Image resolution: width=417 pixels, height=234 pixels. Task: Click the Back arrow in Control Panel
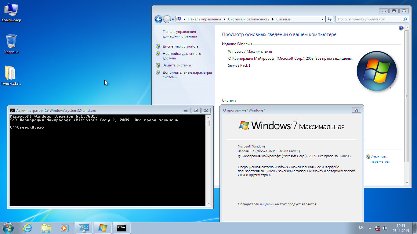click(x=158, y=19)
